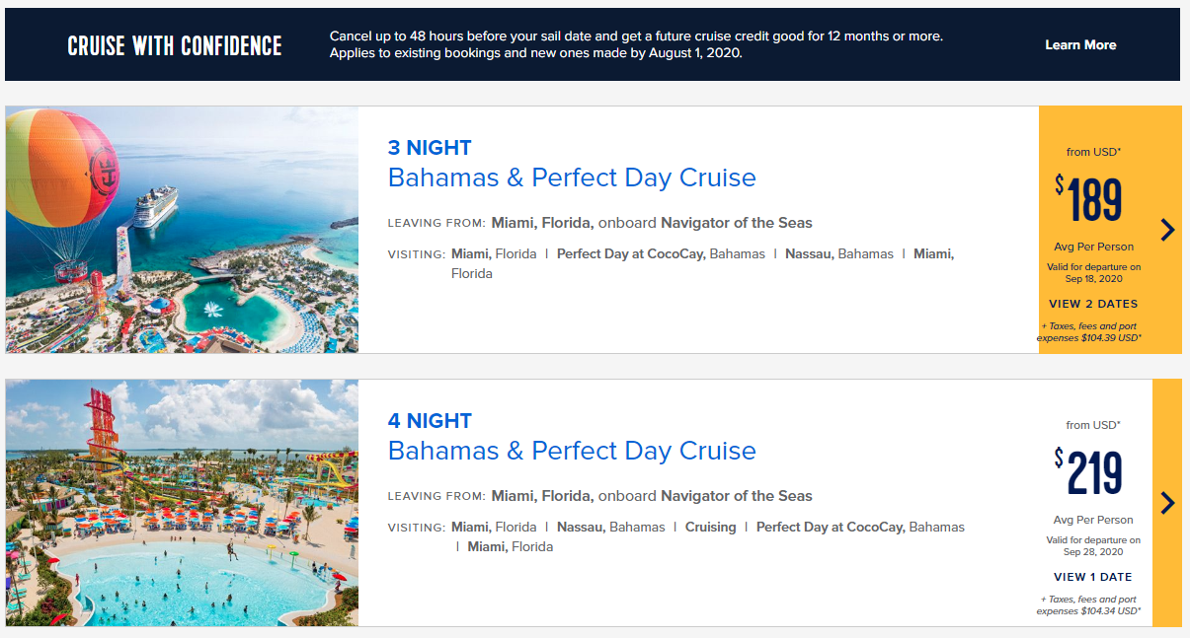Image resolution: width=1190 pixels, height=638 pixels.
Task: Click the $219 price on the second cruise
Action: (x=1088, y=471)
